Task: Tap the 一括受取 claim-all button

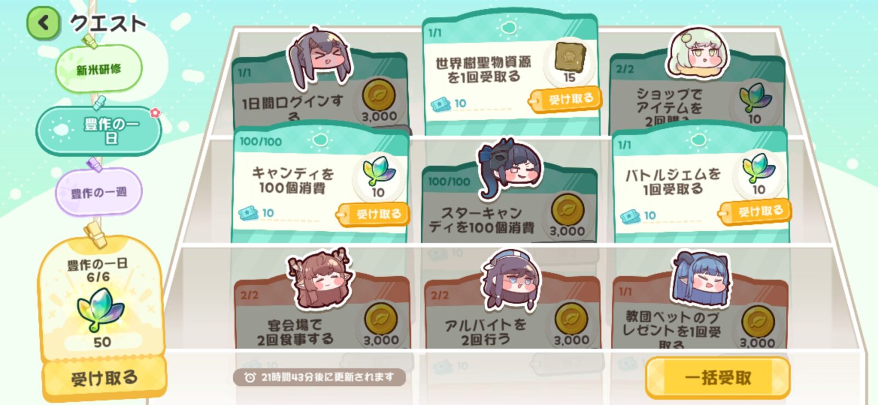Action: tap(718, 378)
